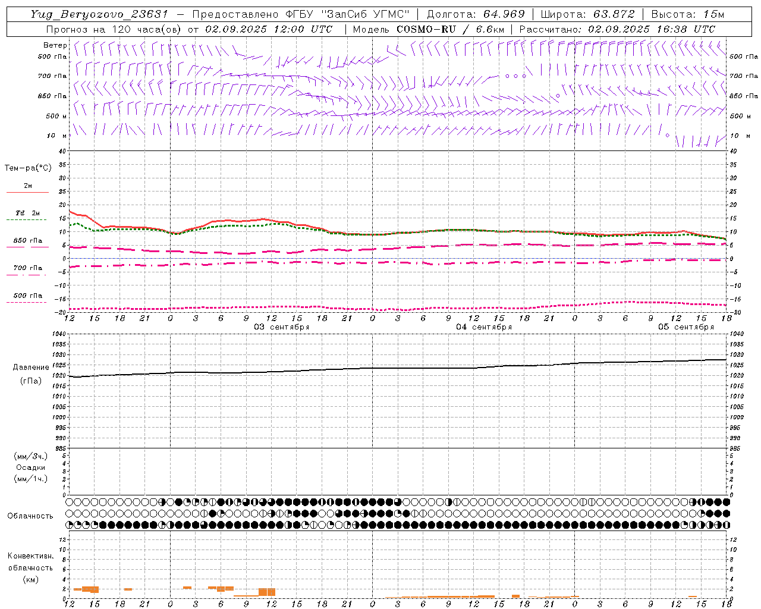The image size is (761, 609).
Task: Click the Ветер wind panel label
Action: (55, 45)
